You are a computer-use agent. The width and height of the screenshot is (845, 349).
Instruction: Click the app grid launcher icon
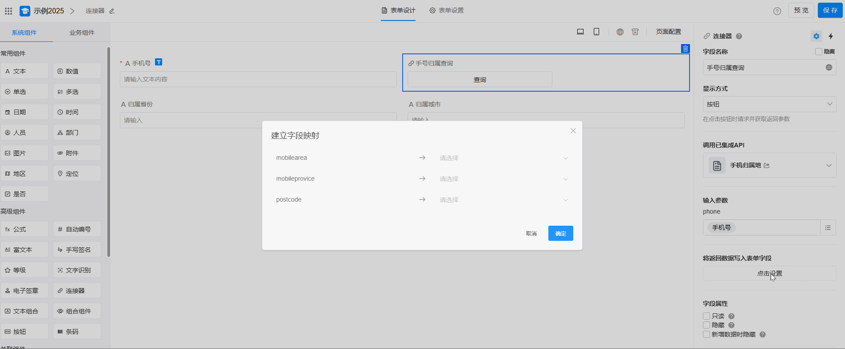pos(8,11)
